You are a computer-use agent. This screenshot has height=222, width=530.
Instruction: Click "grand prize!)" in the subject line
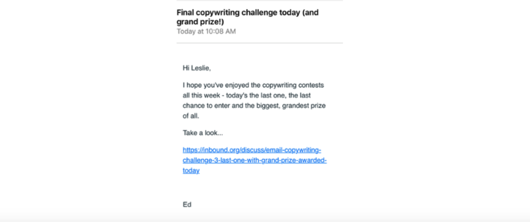[200, 22]
